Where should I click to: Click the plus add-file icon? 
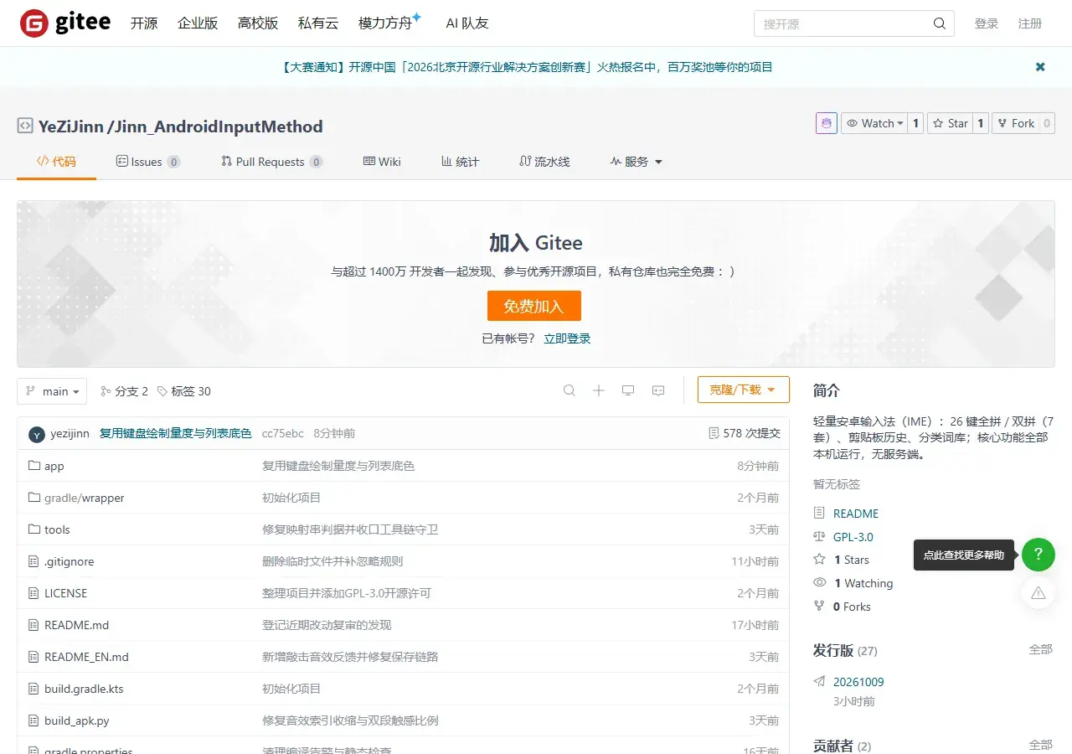(x=599, y=390)
